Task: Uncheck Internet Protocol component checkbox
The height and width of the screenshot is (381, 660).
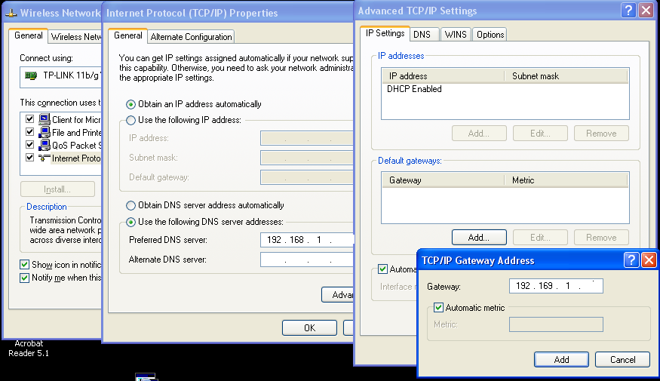Action: pyautogui.click(x=29, y=158)
